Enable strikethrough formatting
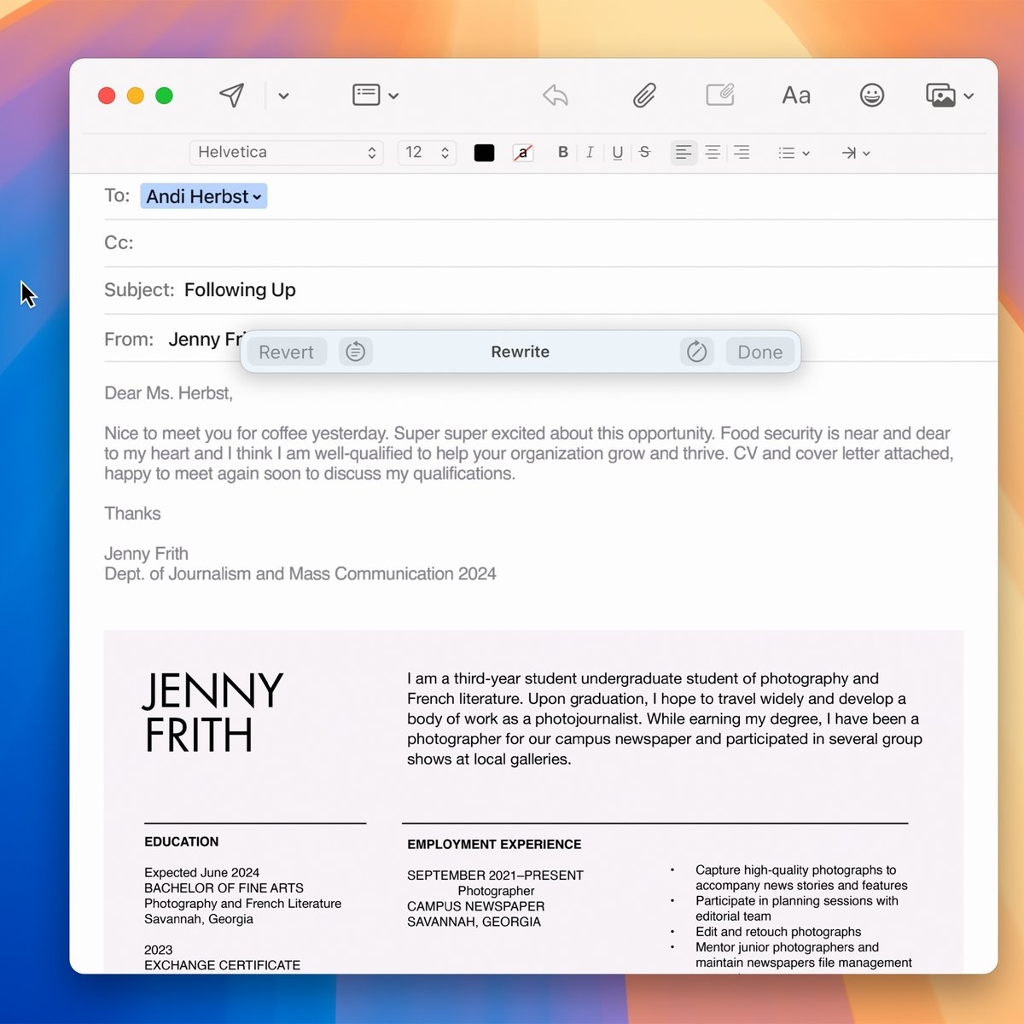The image size is (1024, 1024). pyautogui.click(x=644, y=152)
